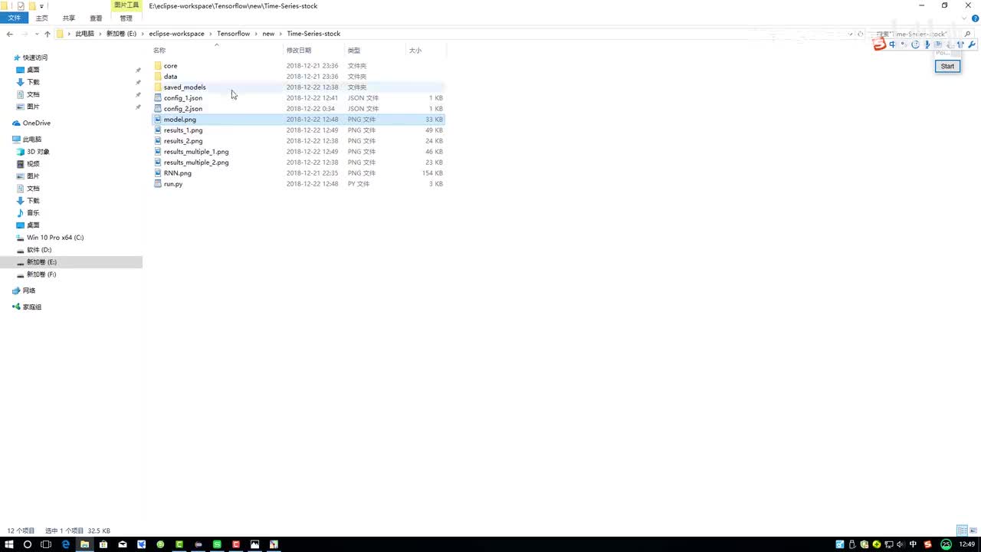This screenshot has width=981, height=552.
Task: Select the model.png file icon
Action: click(158, 120)
